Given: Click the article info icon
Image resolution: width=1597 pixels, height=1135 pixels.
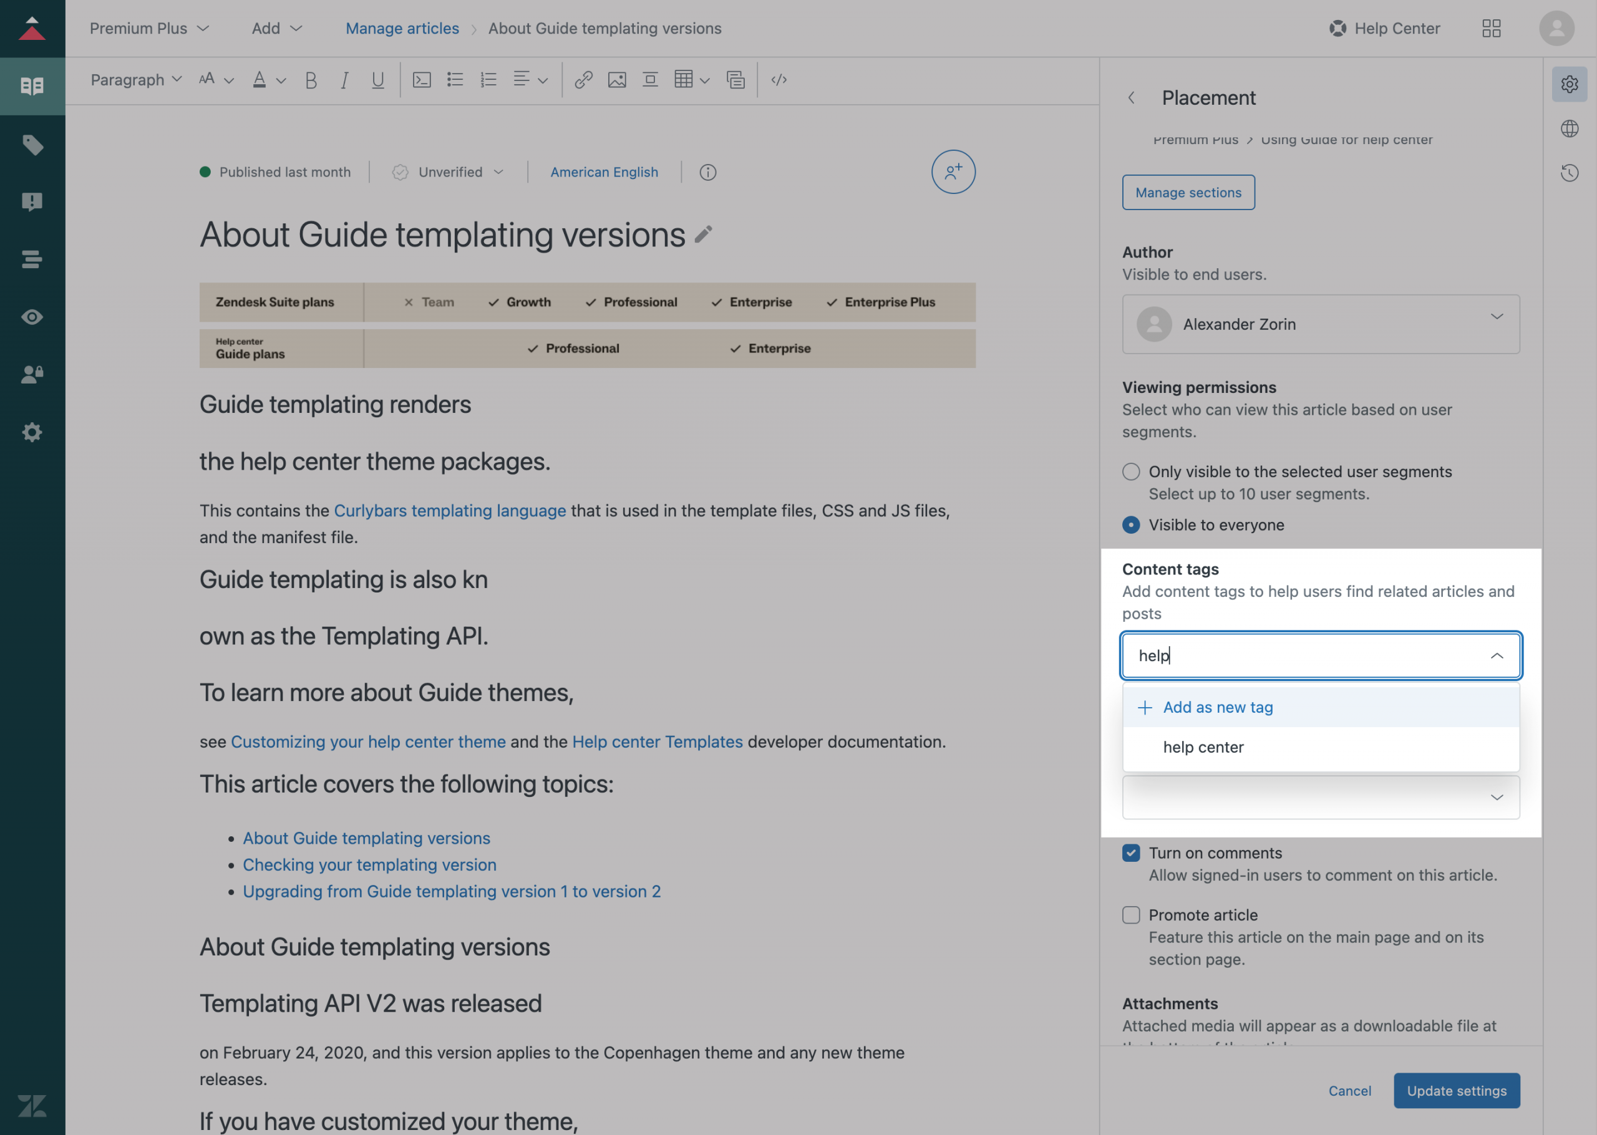Looking at the screenshot, I should 708,172.
